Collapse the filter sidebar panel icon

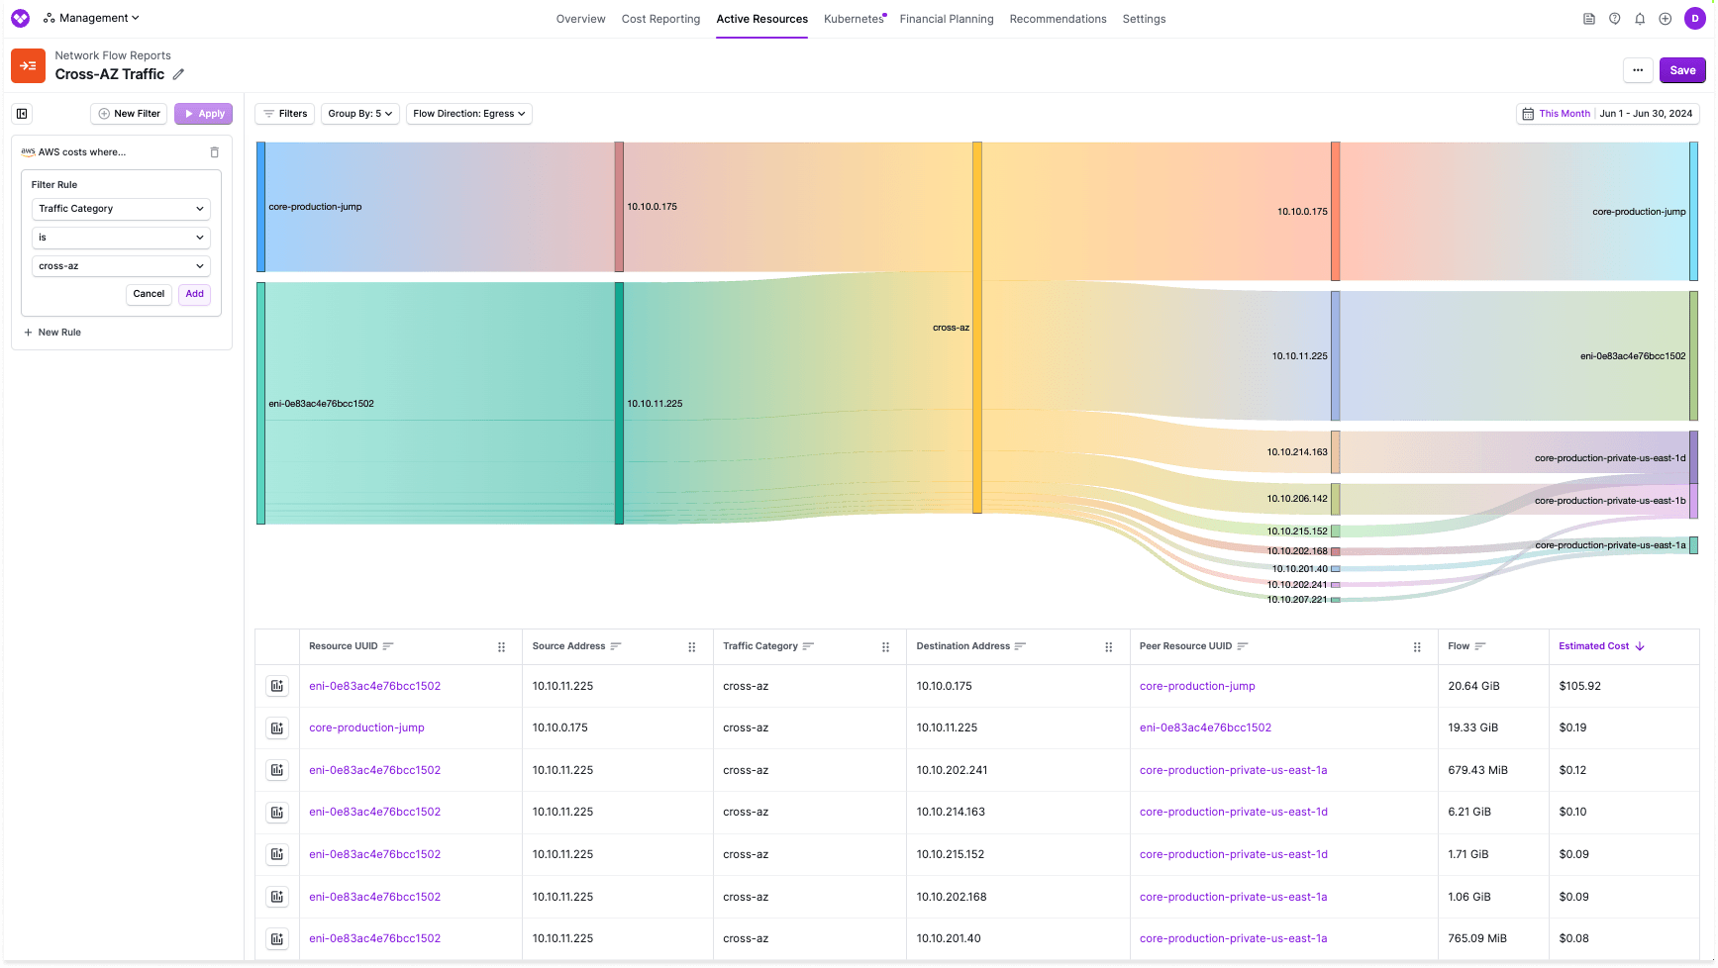22,113
